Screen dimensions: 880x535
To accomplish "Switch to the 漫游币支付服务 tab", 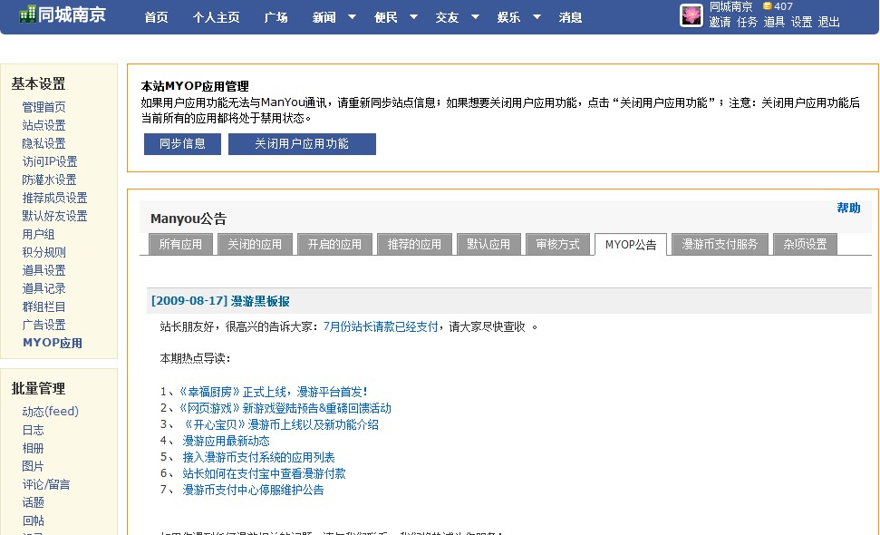I will pyautogui.click(x=720, y=244).
